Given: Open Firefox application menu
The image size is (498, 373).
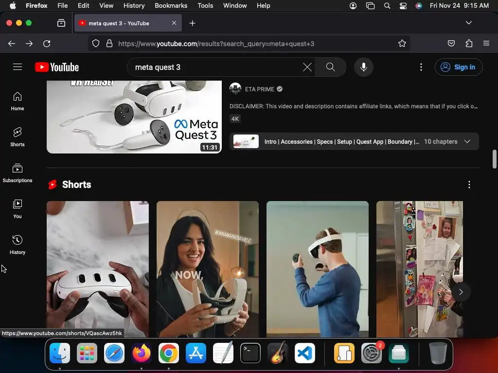Looking at the screenshot, I should 486,43.
